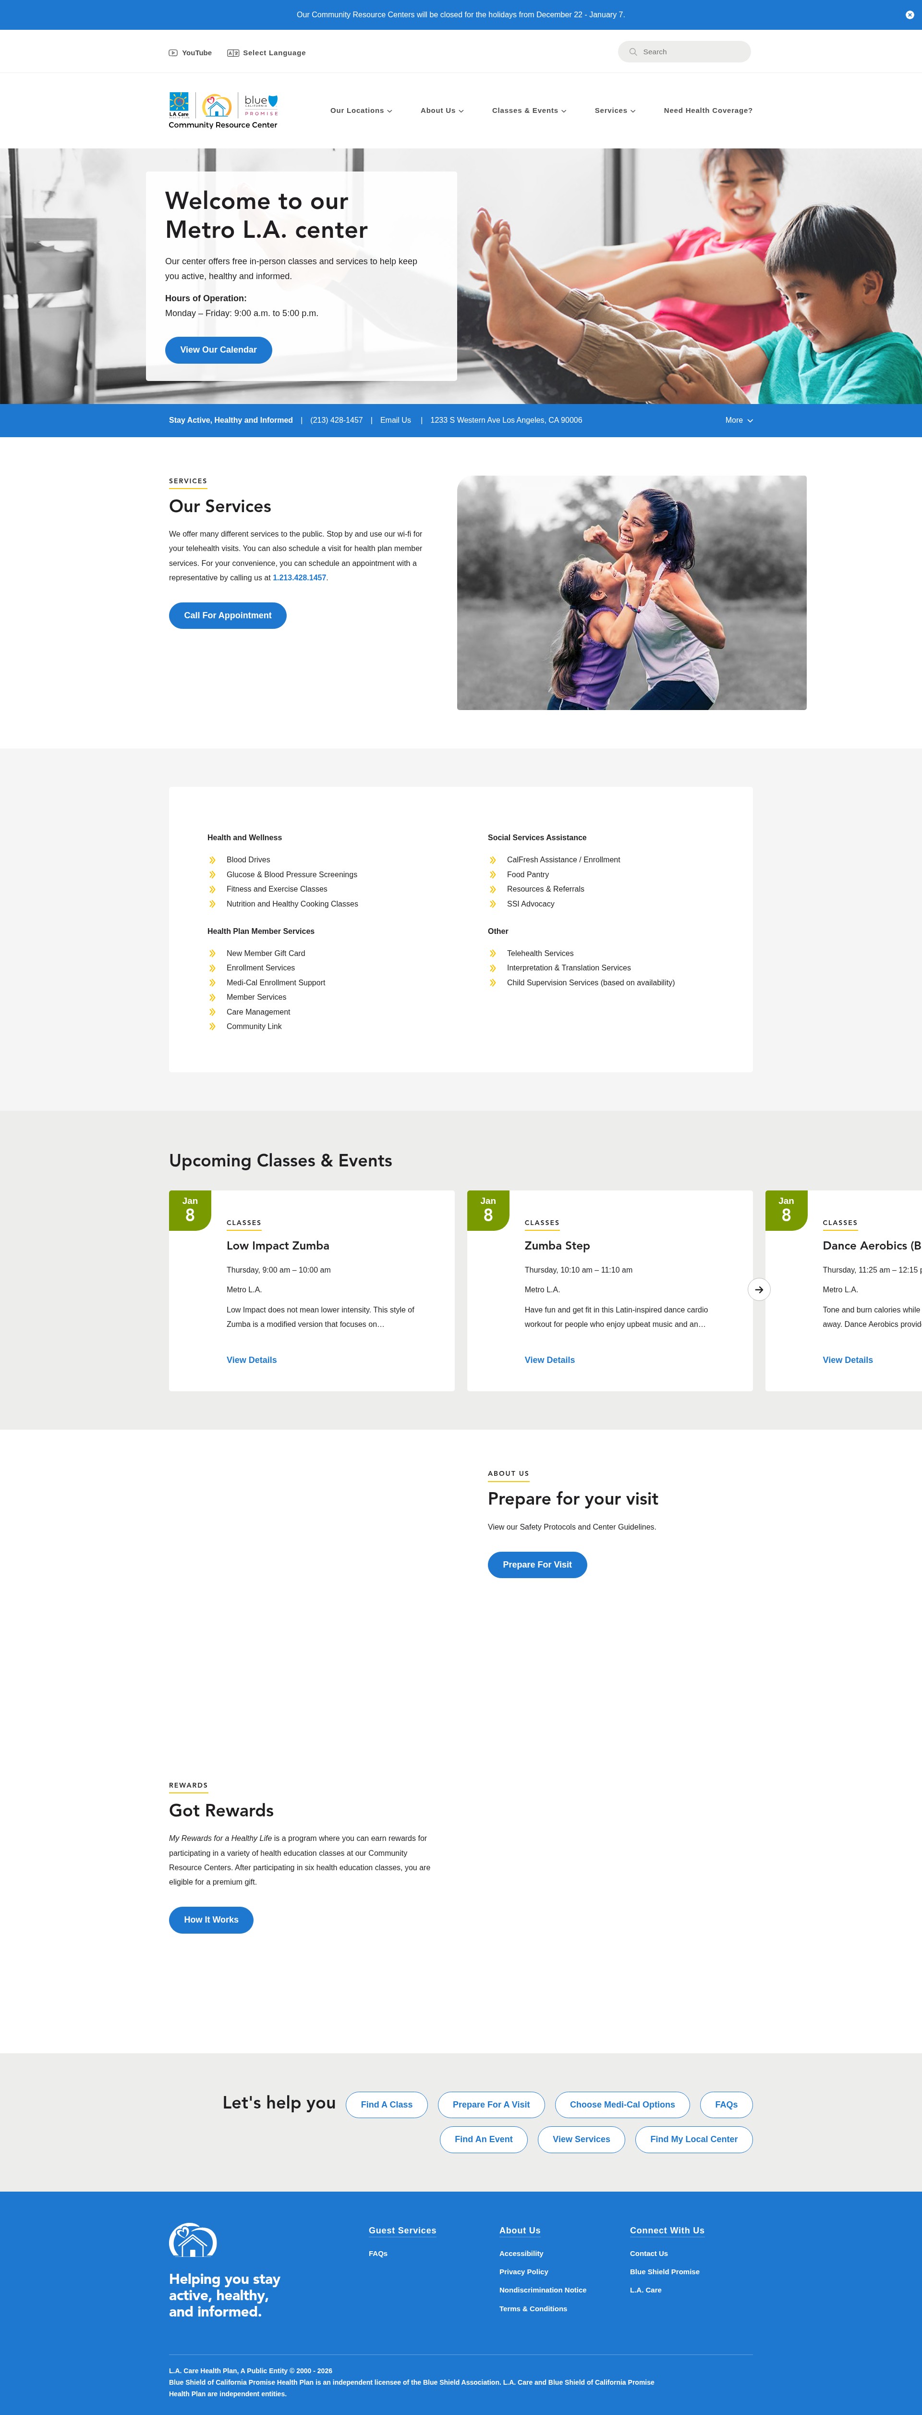Click the (213) 428-1457 phone number
This screenshot has width=922, height=2415.
(336, 420)
